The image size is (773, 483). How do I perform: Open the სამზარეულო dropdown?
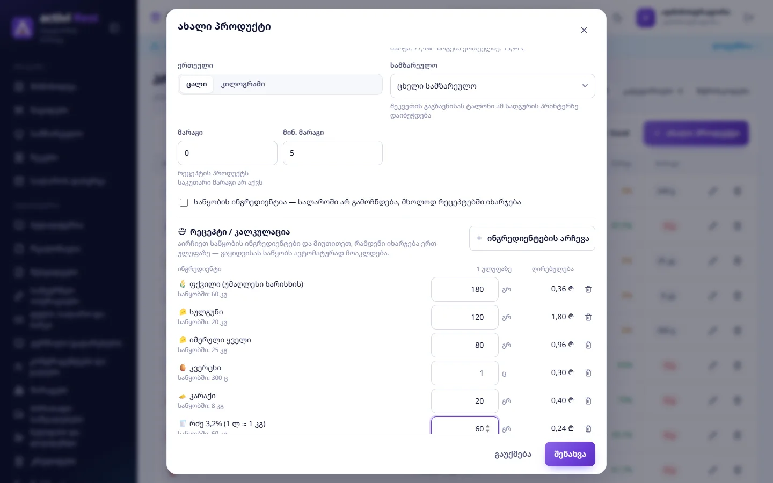[492, 86]
